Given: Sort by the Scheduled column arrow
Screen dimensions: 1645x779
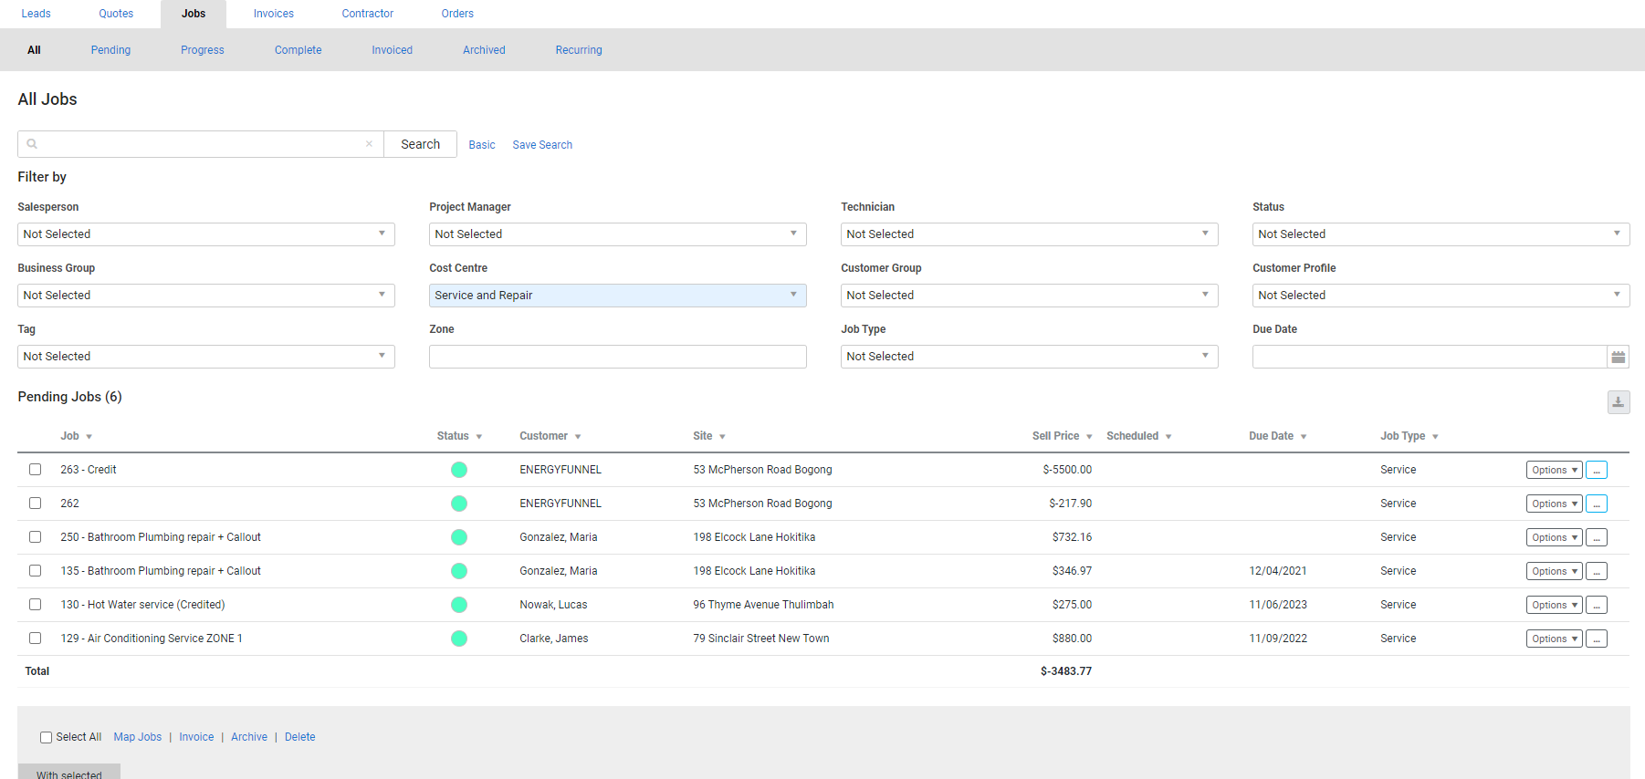Looking at the screenshot, I should click(1168, 437).
